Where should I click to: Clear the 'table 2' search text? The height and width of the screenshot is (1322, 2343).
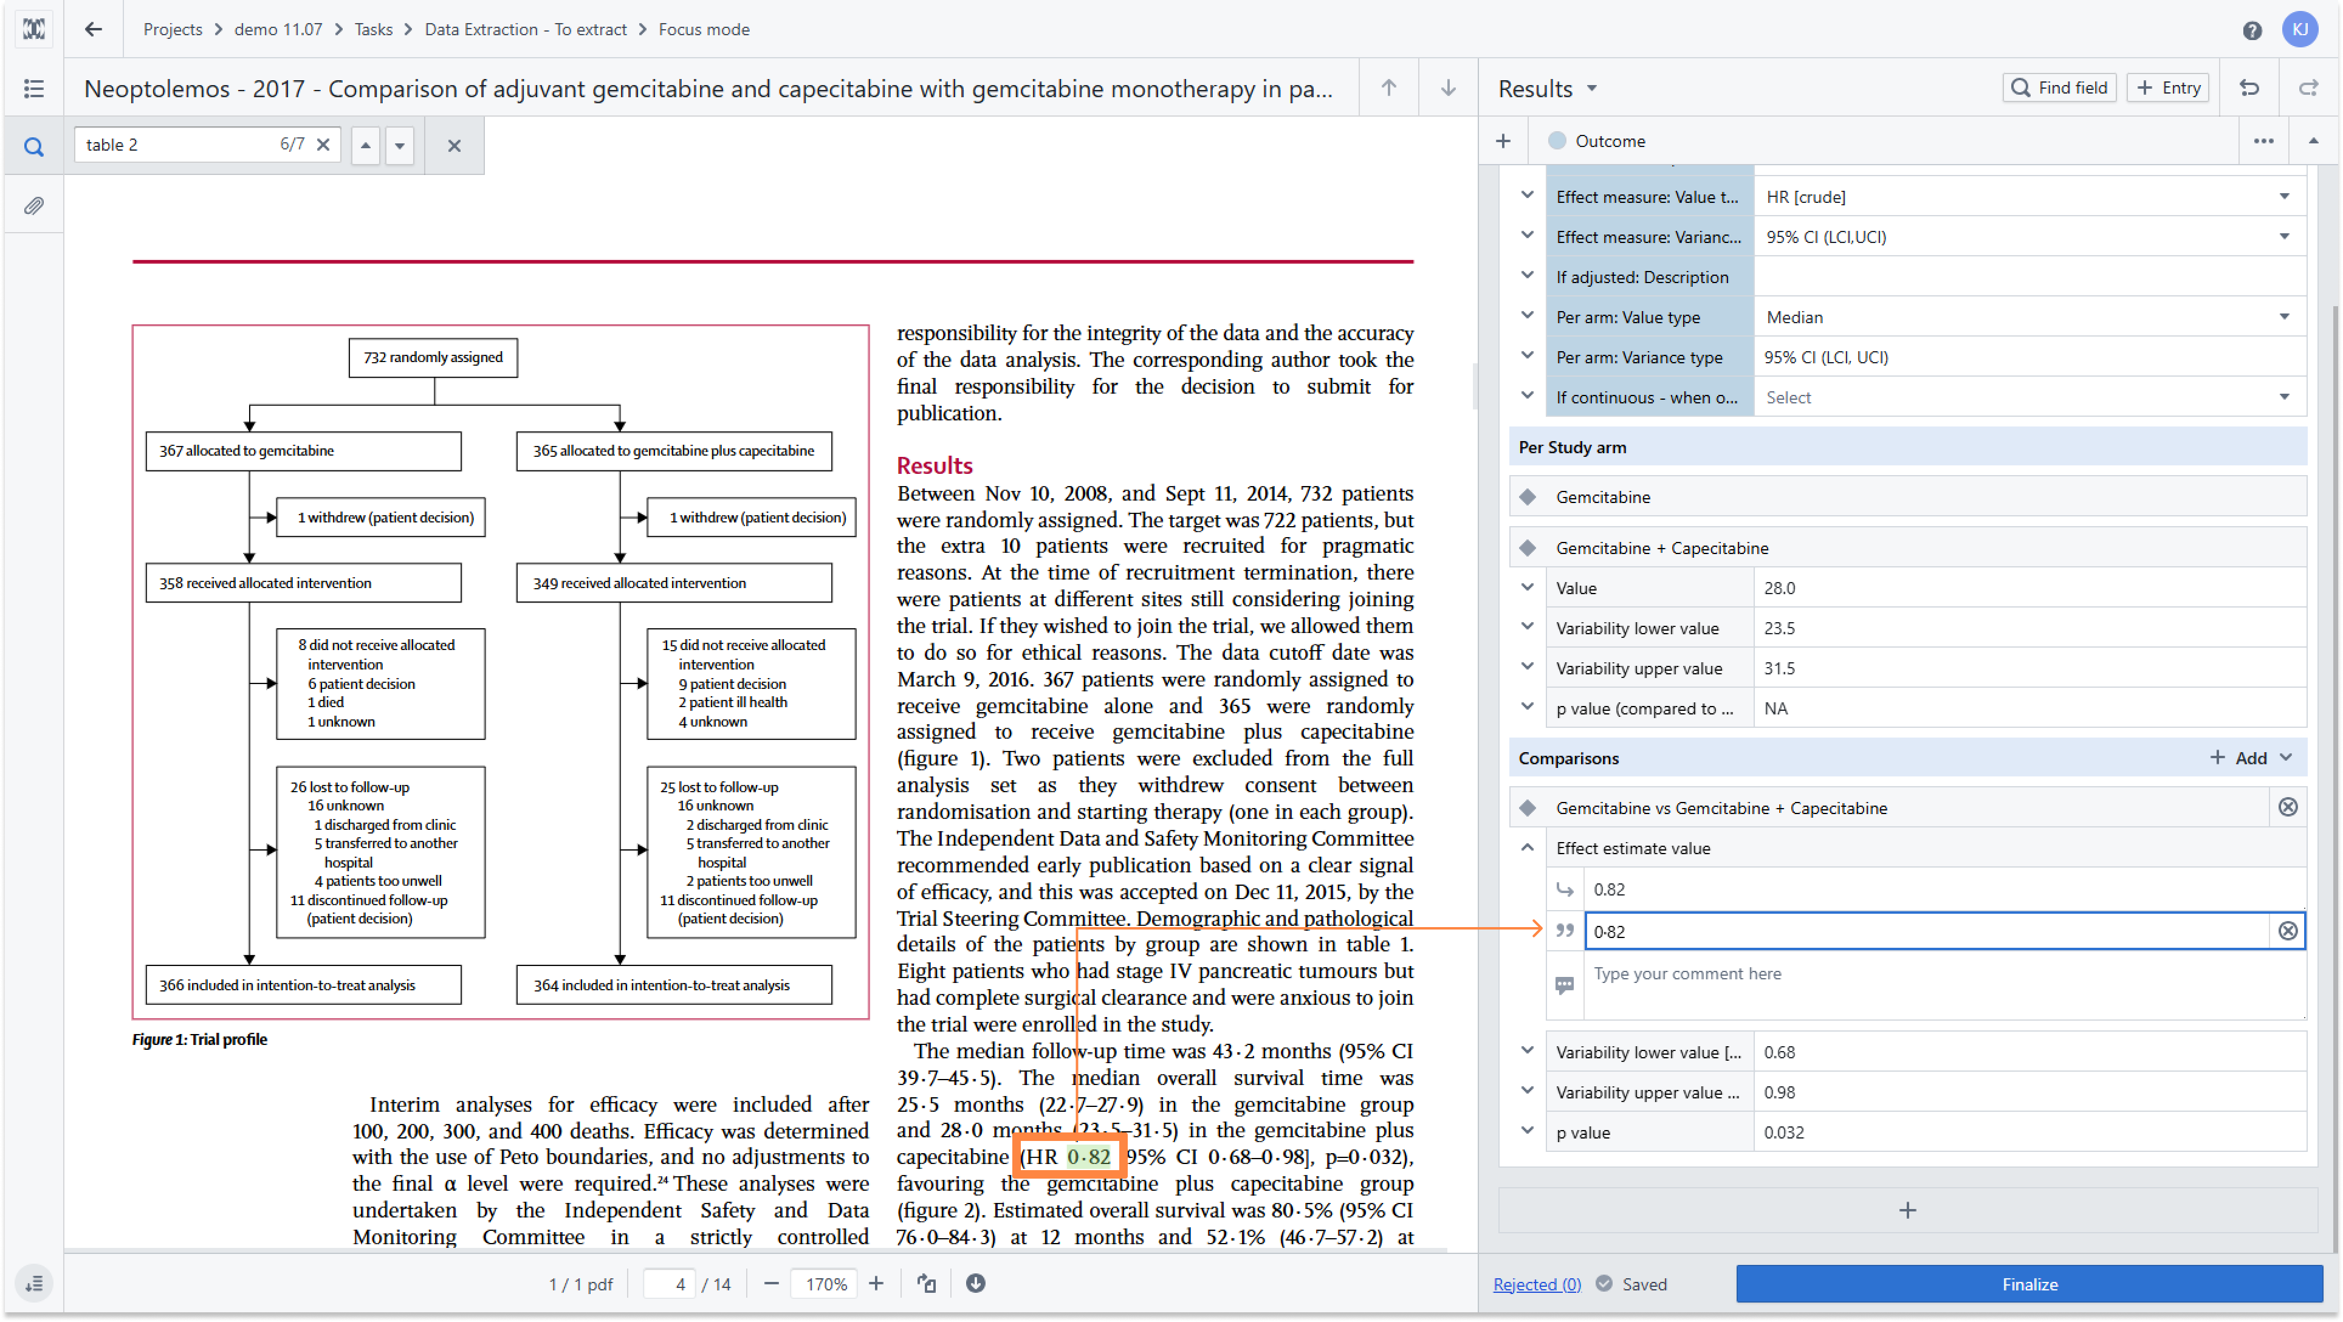point(323,145)
